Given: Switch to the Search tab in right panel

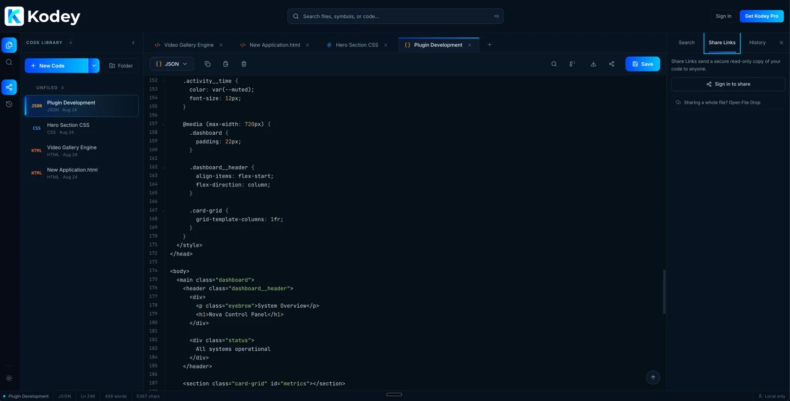Looking at the screenshot, I should click(x=686, y=43).
